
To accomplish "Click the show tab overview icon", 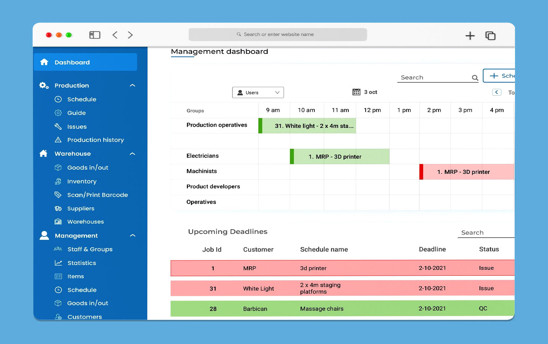I will pyautogui.click(x=490, y=36).
